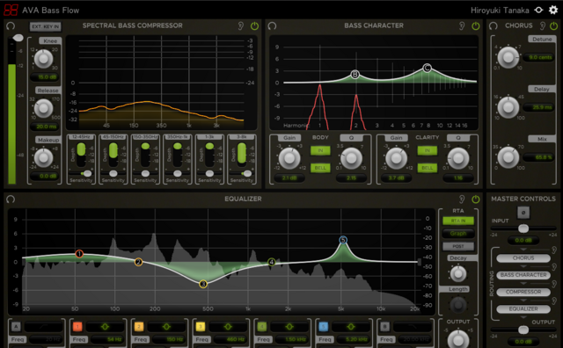
Task: Toggle the CLARITY IN button
Action: coord(428,150)
